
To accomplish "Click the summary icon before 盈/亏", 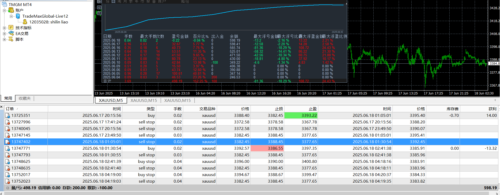I will click(8, 188).
